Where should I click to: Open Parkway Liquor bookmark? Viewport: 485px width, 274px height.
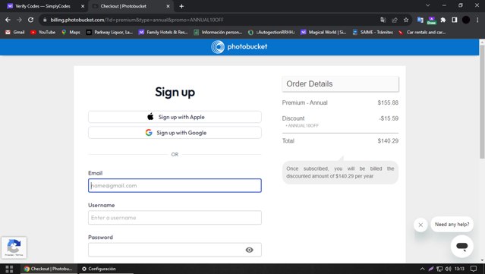(109, 32)
